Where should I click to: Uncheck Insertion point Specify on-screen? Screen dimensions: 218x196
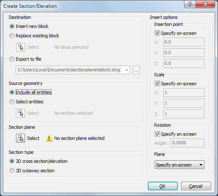(157, 33)
